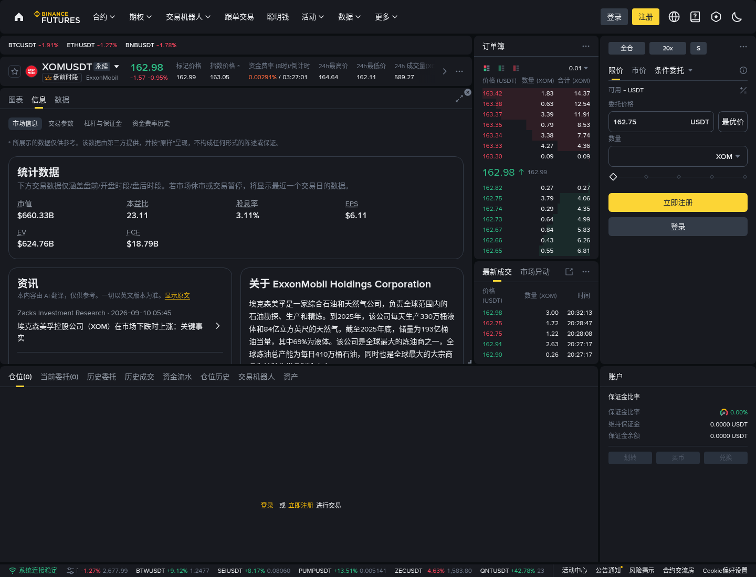
Task: Show asks-only order book view
Action: point(516,68)
